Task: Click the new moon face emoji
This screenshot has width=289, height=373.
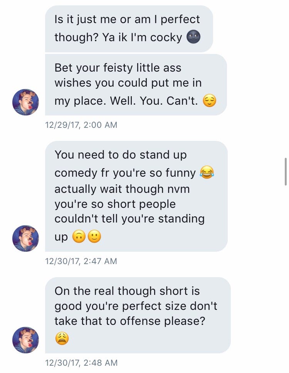Action: (x=193, y=37)
